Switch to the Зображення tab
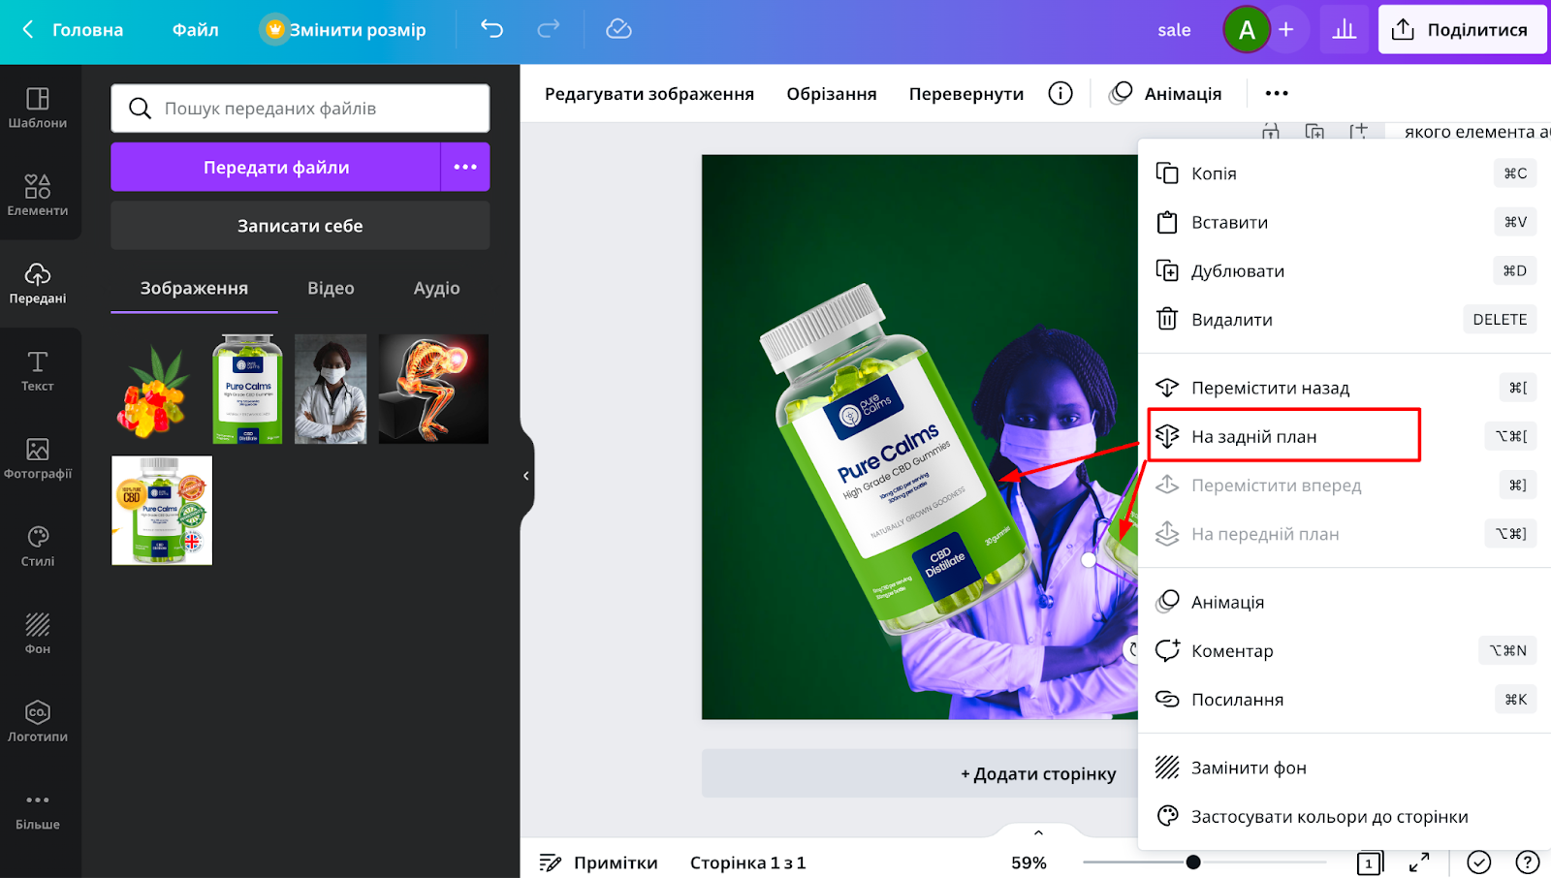Image resolution: width=1551 pixels, height=878 pixels. pyautogui.click(x=194, y=288)
